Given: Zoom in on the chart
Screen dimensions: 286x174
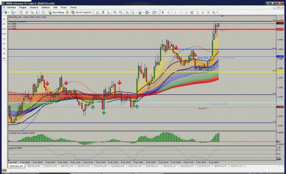Looking at the screenshot, I should tap(115, 12).
